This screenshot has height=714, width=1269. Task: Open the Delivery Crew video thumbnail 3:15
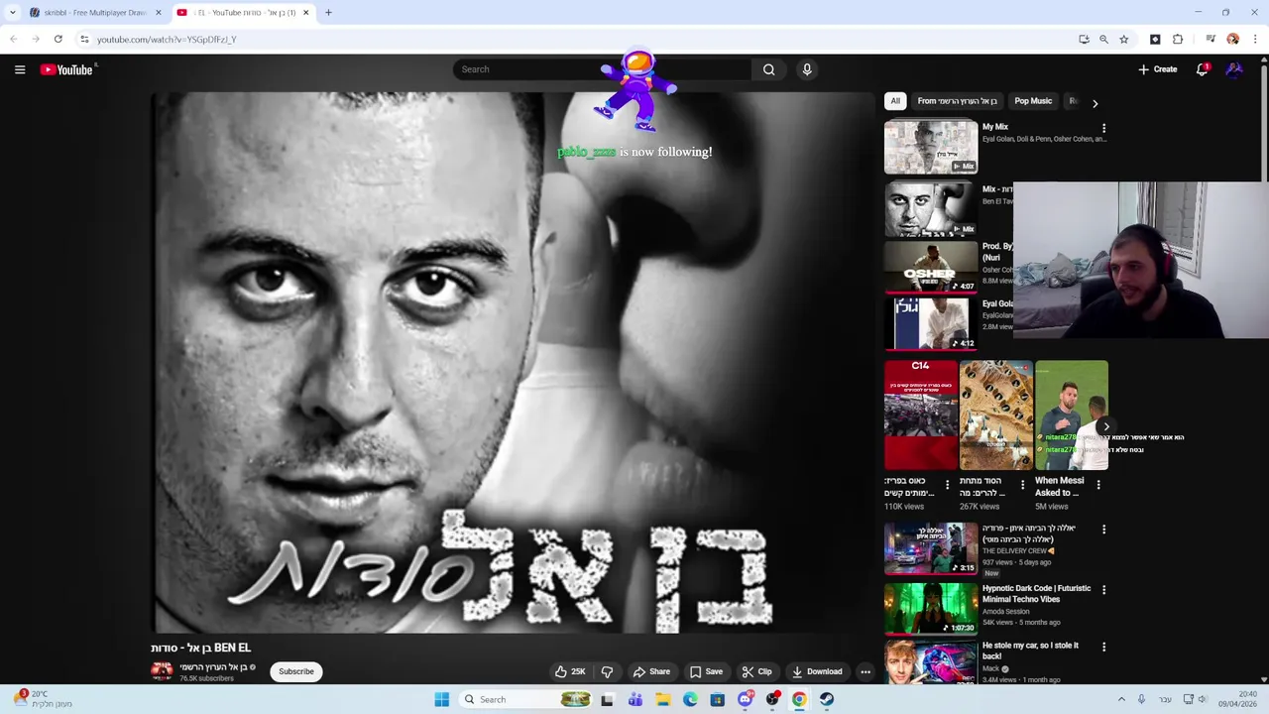click(x=931, y=548)
